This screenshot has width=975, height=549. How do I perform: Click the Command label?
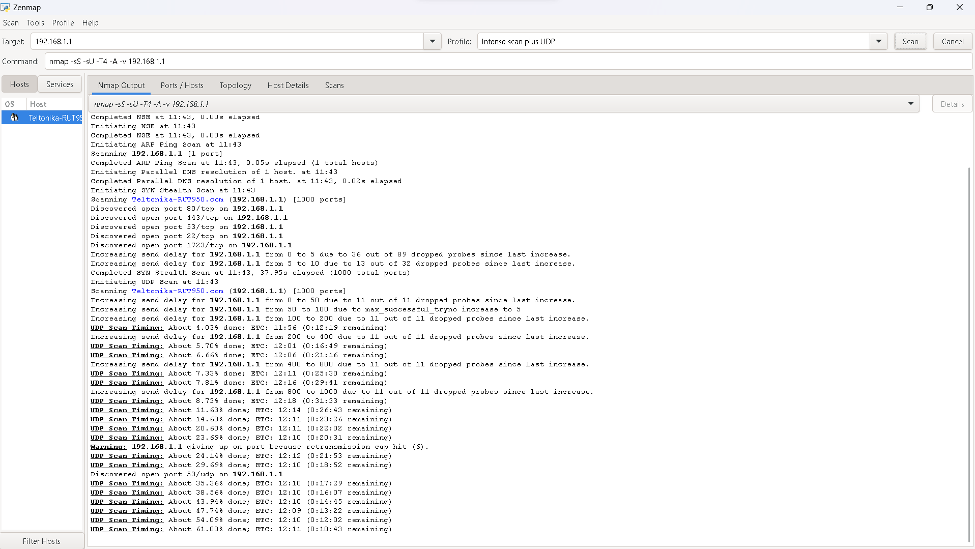click(x=20, y=62)
